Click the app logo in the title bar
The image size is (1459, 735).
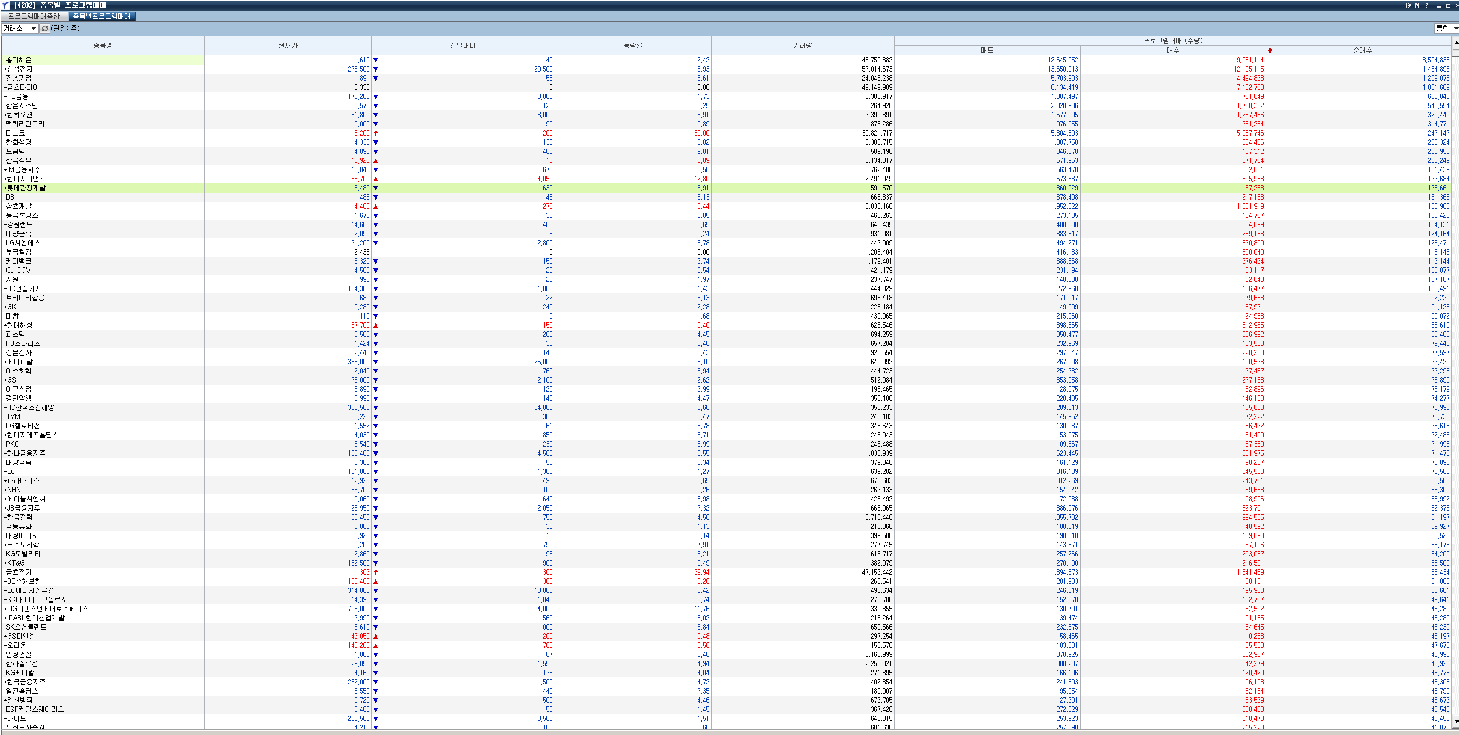(x=6, y=5)
